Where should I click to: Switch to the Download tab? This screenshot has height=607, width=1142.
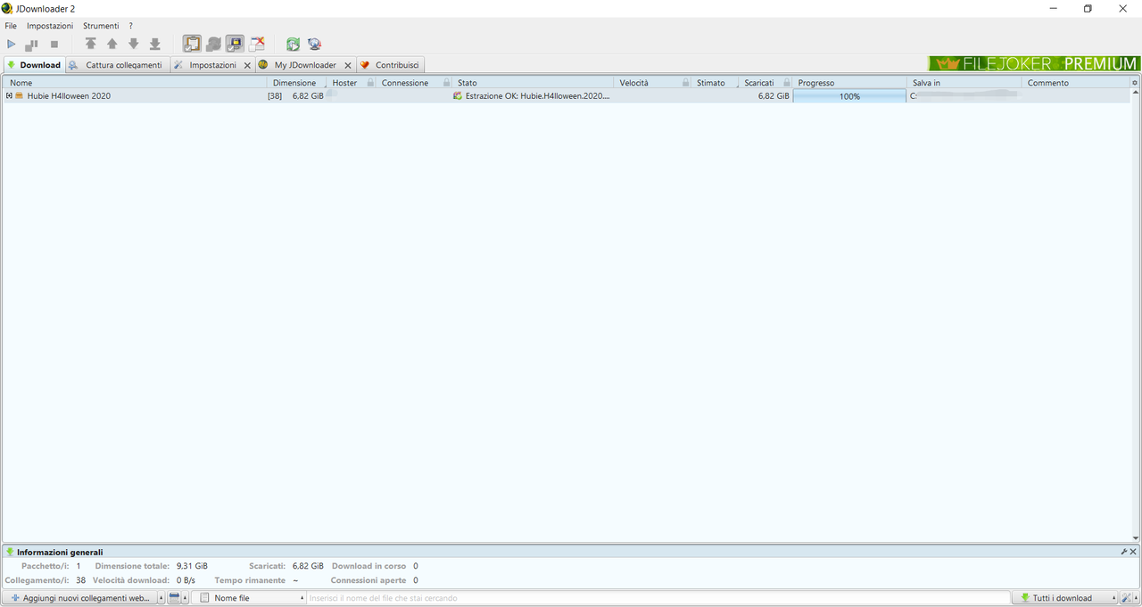[x=33, y=65]
